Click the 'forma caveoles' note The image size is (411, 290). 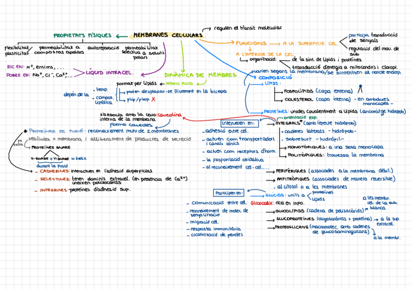(131, 125)
